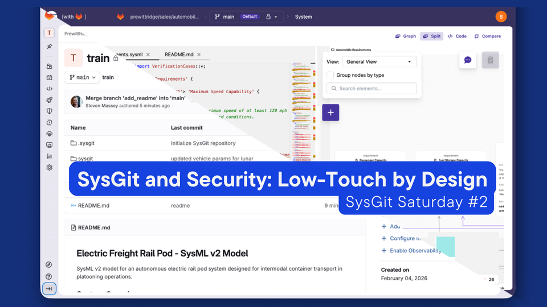This screenshot has width=547, height=307.
Task: Open the Monitor screen sidebar icon
Action: click(49, 145)
